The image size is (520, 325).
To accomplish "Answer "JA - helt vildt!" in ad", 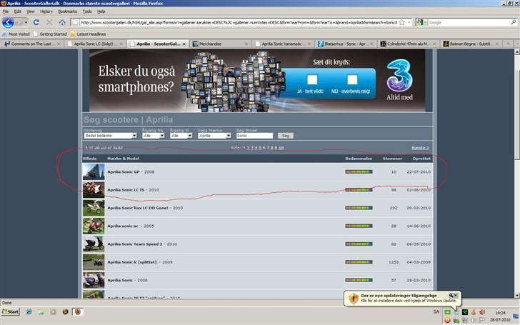I will [311, 79].
